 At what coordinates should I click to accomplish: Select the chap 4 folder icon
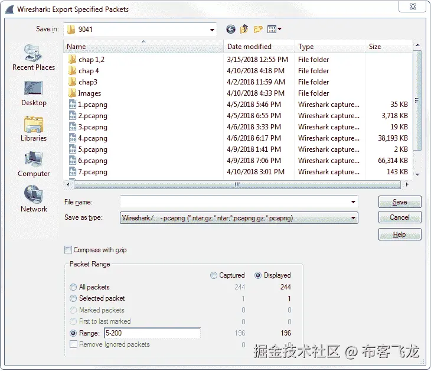click(72, 71)
